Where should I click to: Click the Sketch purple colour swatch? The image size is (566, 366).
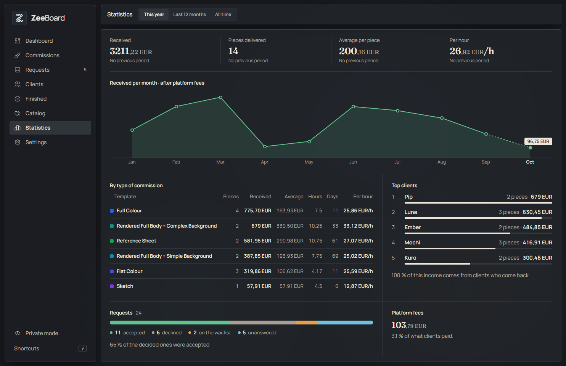pos(112,286)
